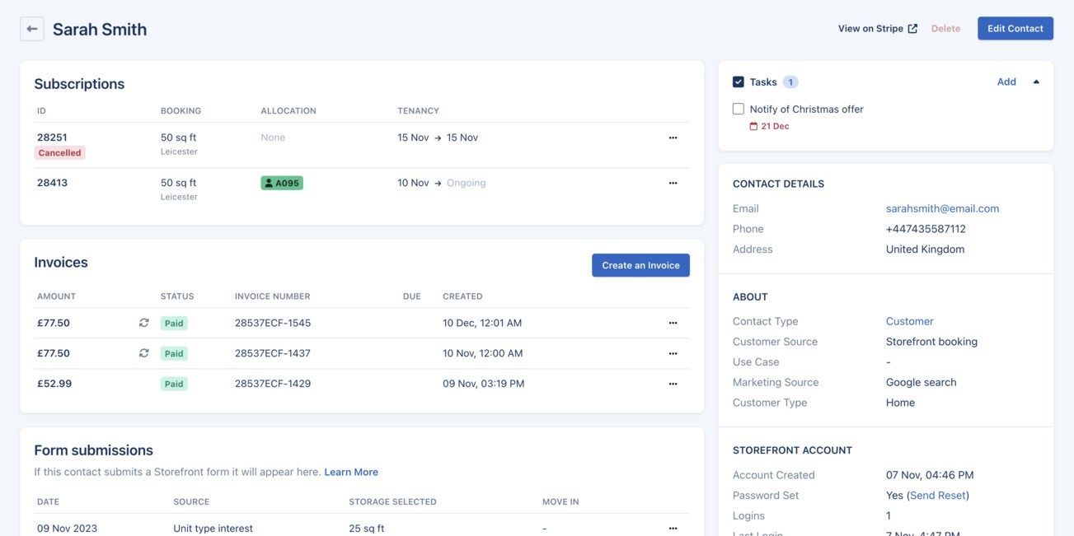Viewport: 1074px width, 536px height.
Task: Click the Edit Contact button
Action: [x=1015, y=27]
